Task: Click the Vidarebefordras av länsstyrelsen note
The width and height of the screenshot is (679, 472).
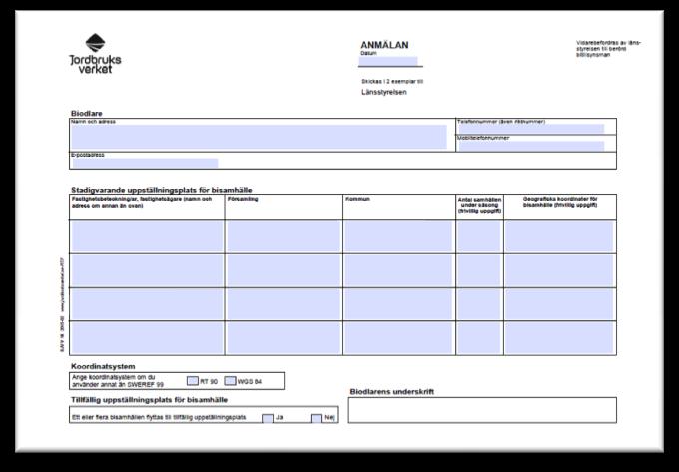Action: pos(608,49)
